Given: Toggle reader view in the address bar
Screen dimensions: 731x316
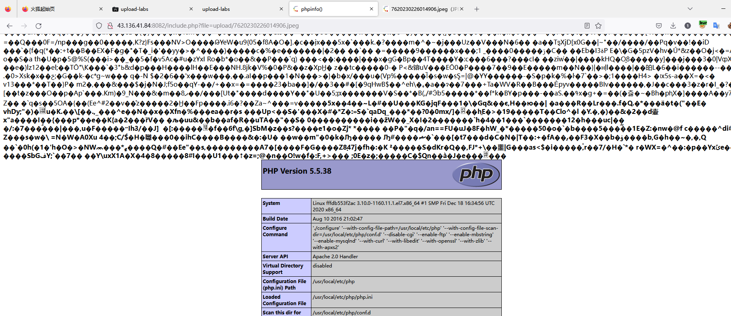Looking at the screenshot, I should point(587,26).
